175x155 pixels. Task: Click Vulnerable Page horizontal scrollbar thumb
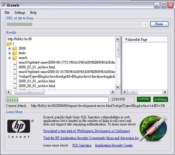click(132, 92)
